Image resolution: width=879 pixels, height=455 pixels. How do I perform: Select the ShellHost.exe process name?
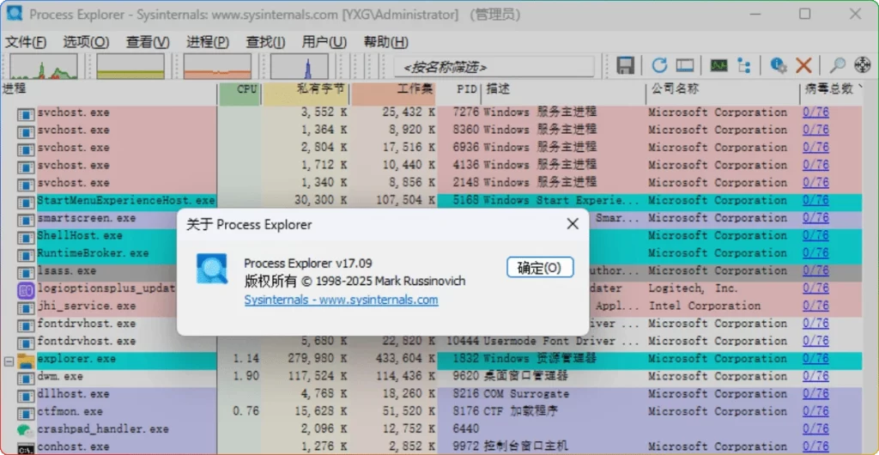[x=80, y=235]
